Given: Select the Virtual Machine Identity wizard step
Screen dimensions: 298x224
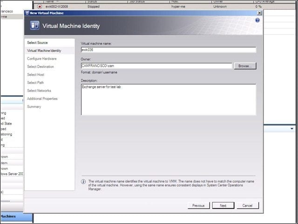Looking at the screenshot, I should coord(44,51).
